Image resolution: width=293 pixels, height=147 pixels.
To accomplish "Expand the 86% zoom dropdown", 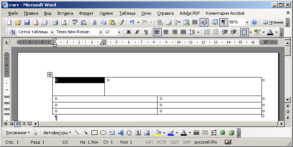I will 247,23.
